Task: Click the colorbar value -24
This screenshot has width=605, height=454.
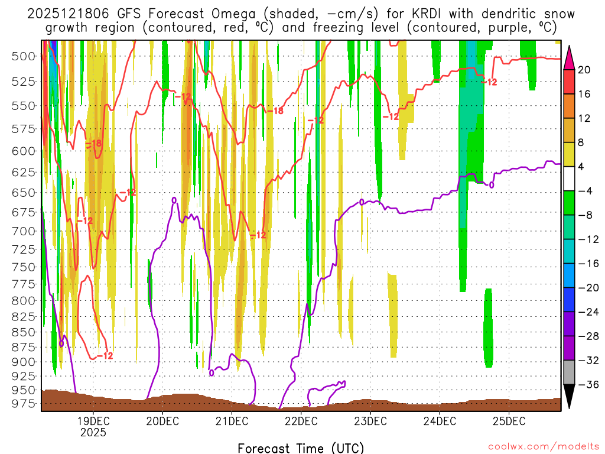Action: pyautogui.click(x=588, y=312)
